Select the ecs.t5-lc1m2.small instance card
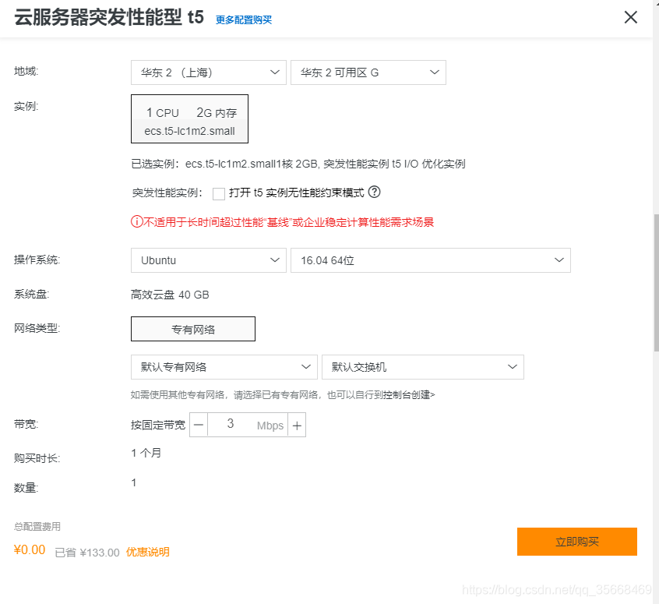 click(189, 118)
